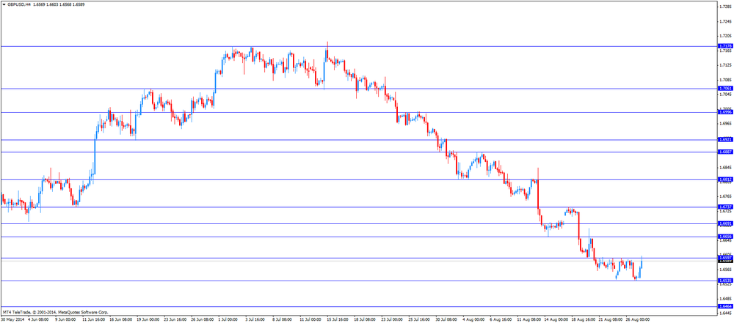Click the 30 Jul 08:00 time label
The image size is (734, 323).
[x=446, y=320]
